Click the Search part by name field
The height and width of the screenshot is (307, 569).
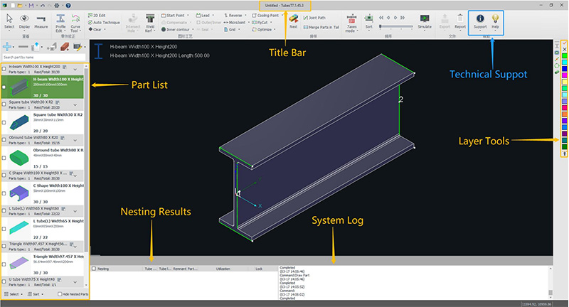[43, 56]
